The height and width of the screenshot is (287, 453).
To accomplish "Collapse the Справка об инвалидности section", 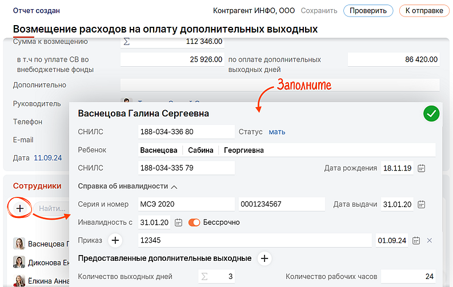I will tap(174, 187).
